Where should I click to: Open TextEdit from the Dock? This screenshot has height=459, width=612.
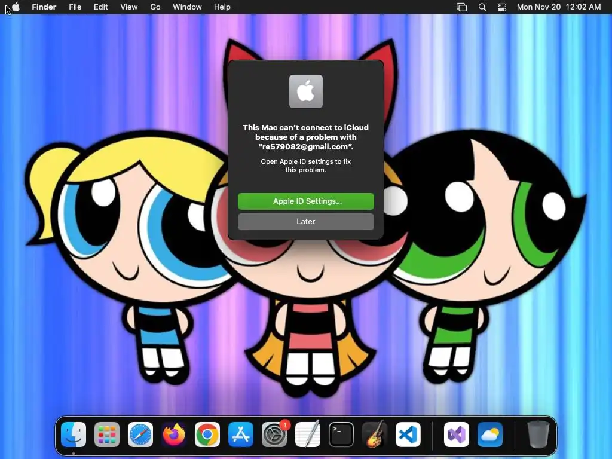[308, 434]
